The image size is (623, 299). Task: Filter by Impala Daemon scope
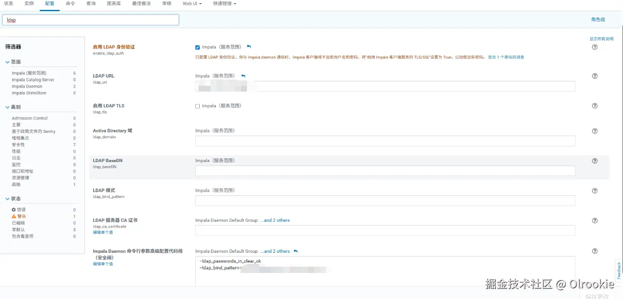27,87
